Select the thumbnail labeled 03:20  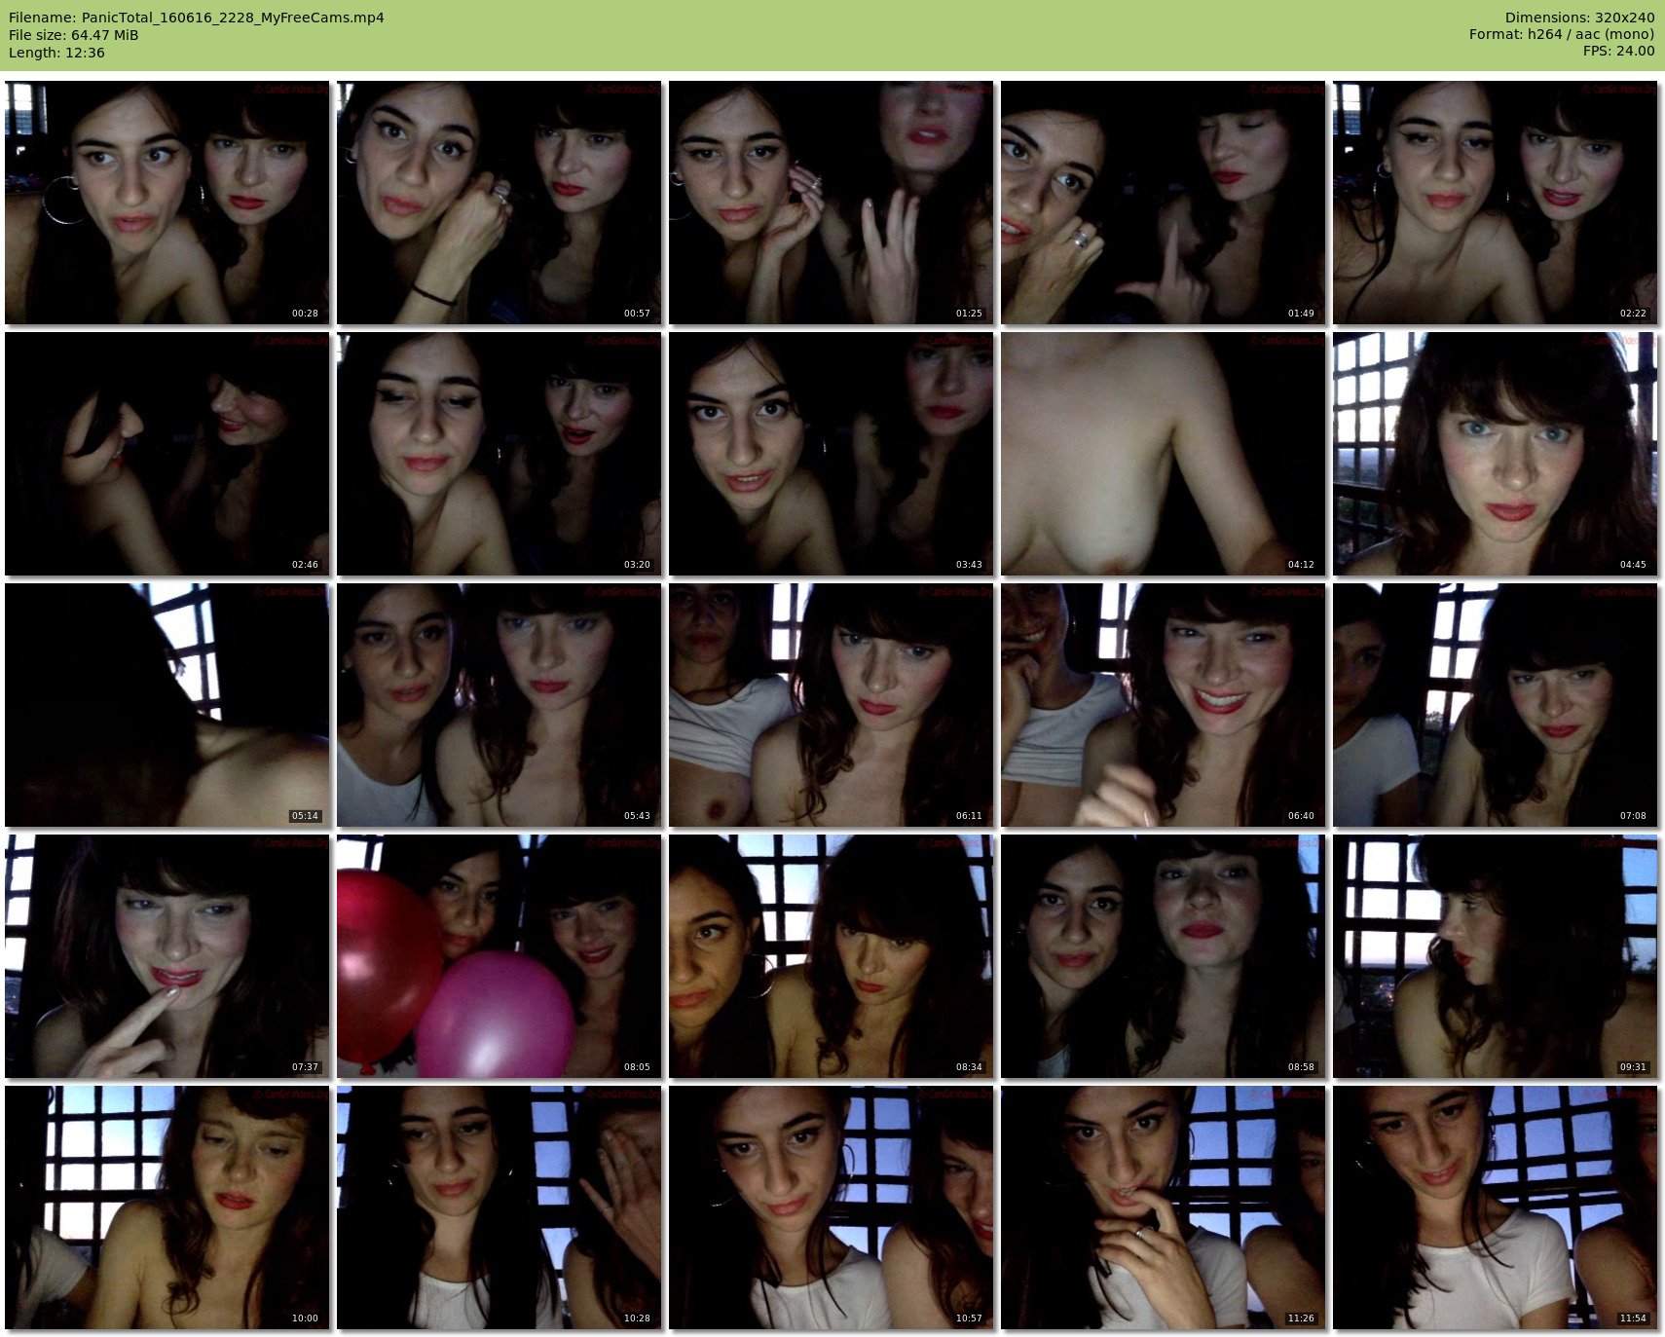499,454
